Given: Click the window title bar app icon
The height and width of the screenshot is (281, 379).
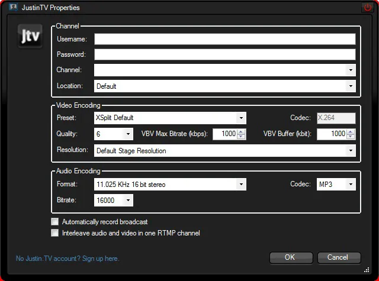Looking at the screenshot, I should 13,7.
